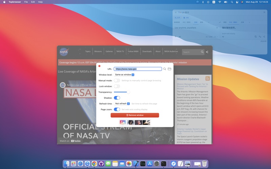Click the speaker icon under the Chinese translation

click(223, 37)
